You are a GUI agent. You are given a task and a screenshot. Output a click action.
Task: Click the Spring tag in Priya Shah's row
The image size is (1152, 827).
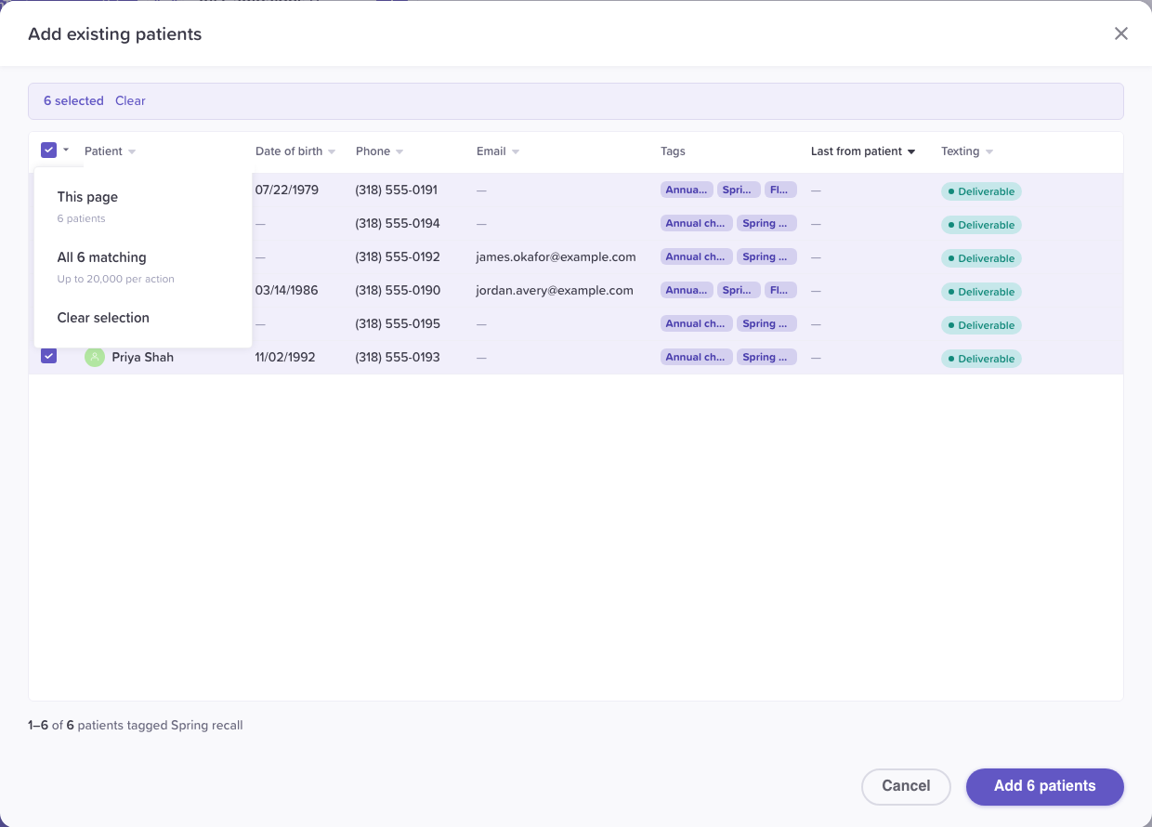click(766, 357)
